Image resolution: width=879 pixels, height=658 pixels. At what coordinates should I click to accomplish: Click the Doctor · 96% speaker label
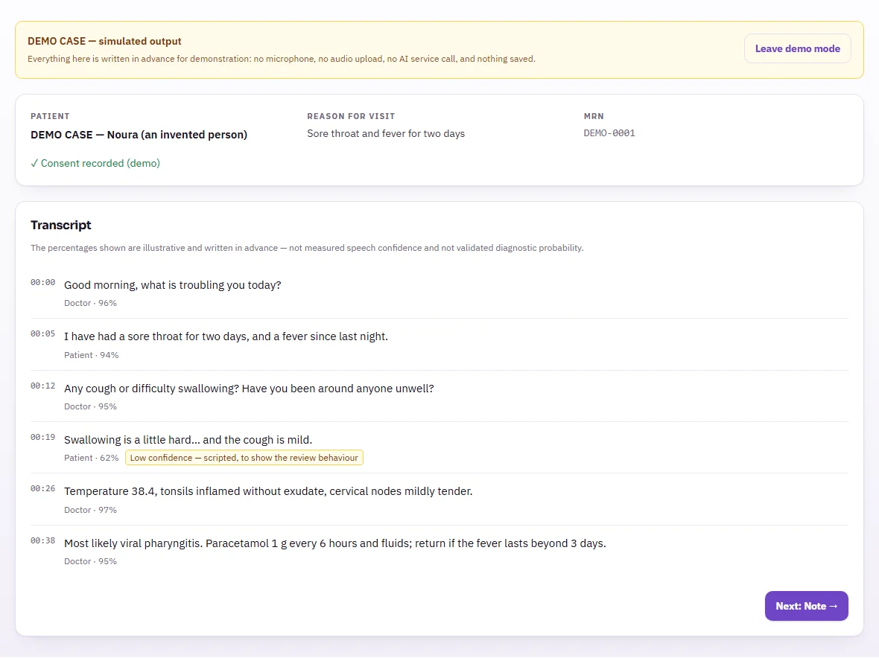pos(90,303)
